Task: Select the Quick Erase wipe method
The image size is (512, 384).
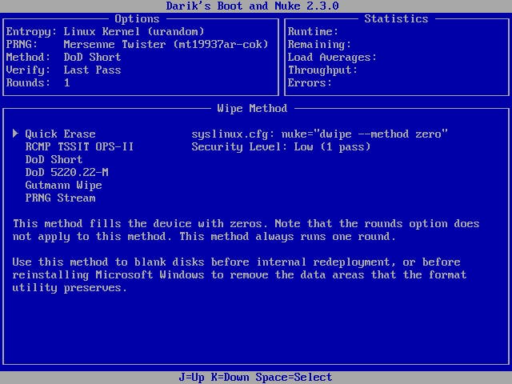Action: tap(61, 134)
